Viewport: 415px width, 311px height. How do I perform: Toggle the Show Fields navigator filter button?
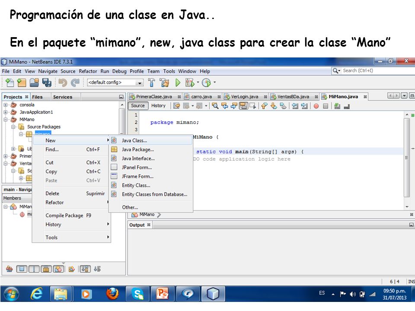pos(22,269)
